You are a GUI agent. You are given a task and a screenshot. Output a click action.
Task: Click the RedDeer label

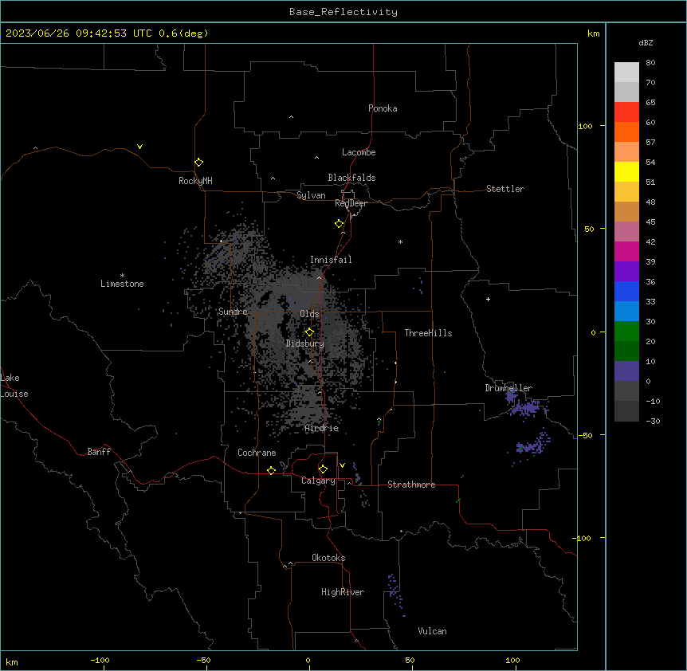[x=351, y=203]
